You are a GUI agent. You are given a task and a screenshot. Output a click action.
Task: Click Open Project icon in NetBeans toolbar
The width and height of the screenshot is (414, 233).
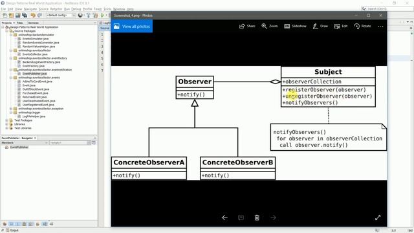(x=18, y=16)
